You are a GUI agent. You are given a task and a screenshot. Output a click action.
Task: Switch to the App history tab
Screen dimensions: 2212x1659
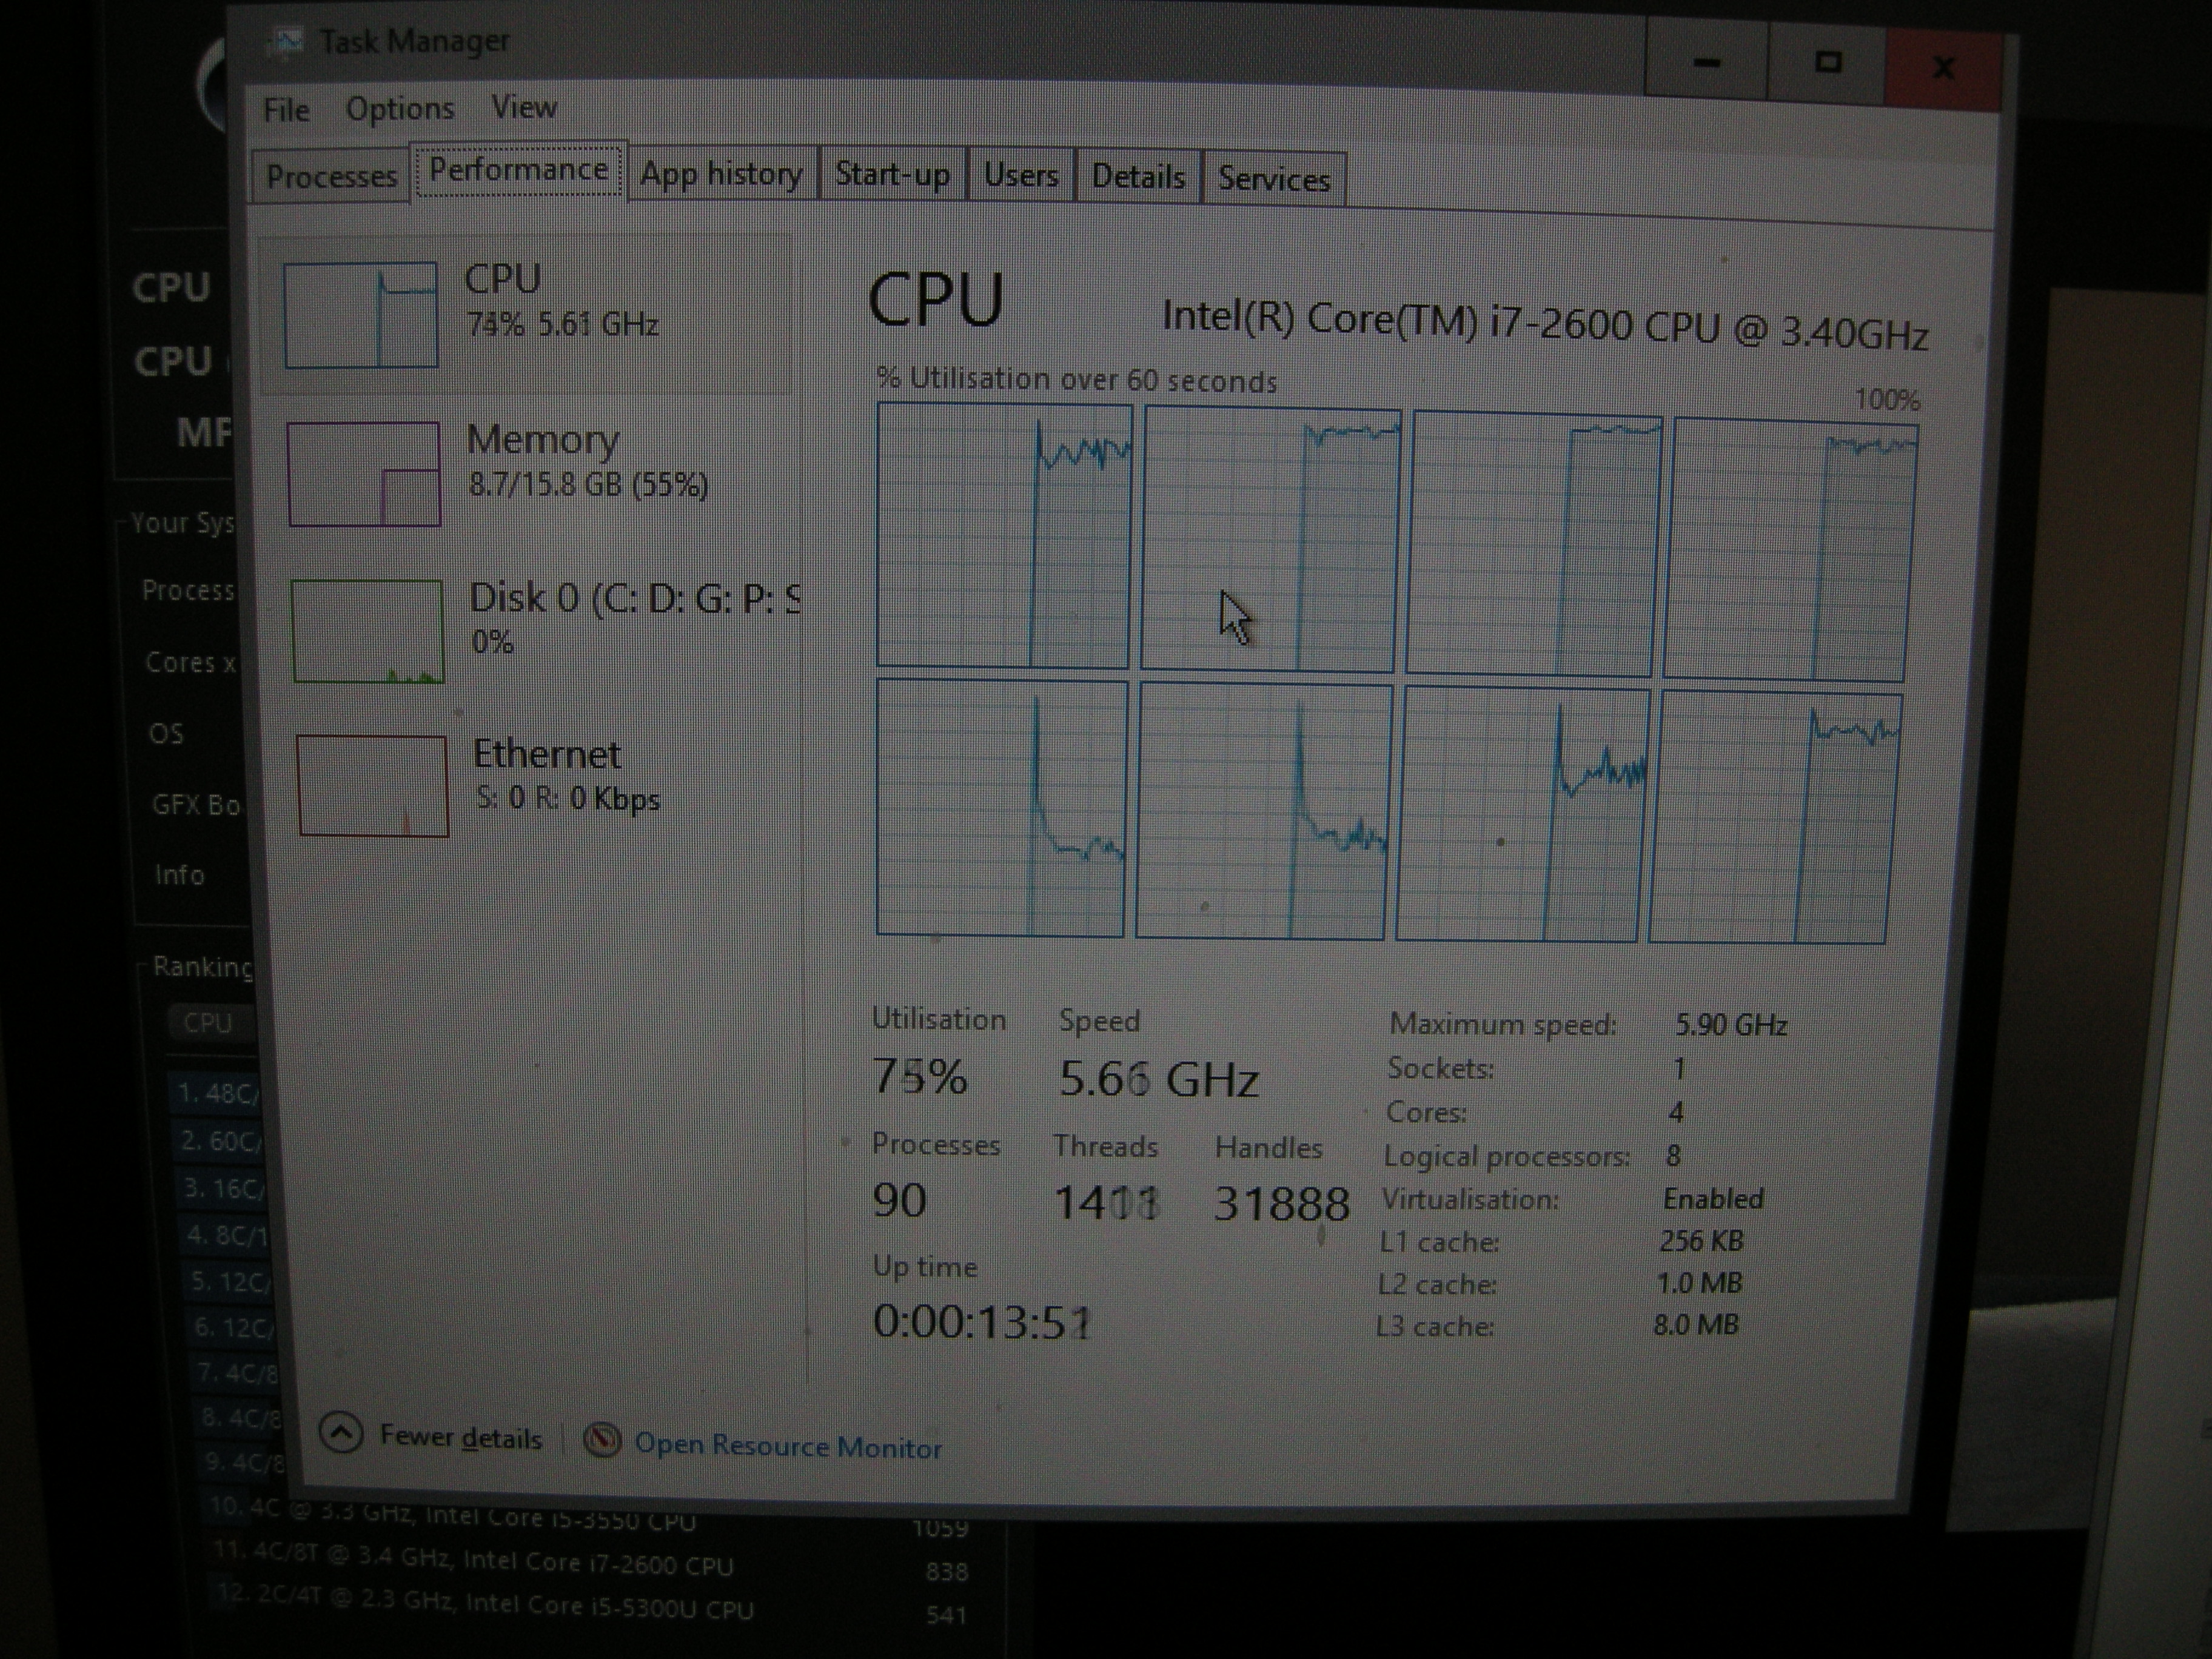point(721,174)
